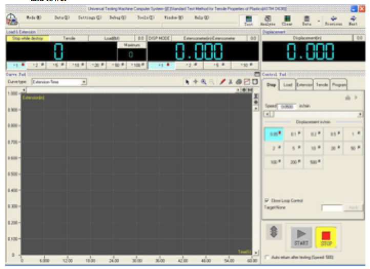Click the up-down jog arrows icon
Viewport: 370px width, 269px height.
[x=274, y=233]
